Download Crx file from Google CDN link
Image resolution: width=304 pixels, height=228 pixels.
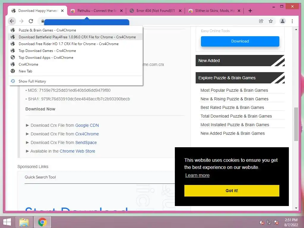(87, 126)
